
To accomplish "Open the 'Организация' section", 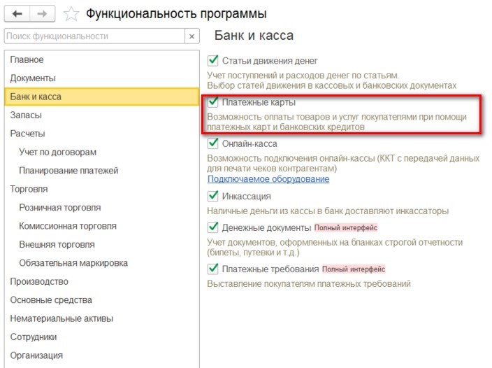I will tap(102, 355).
